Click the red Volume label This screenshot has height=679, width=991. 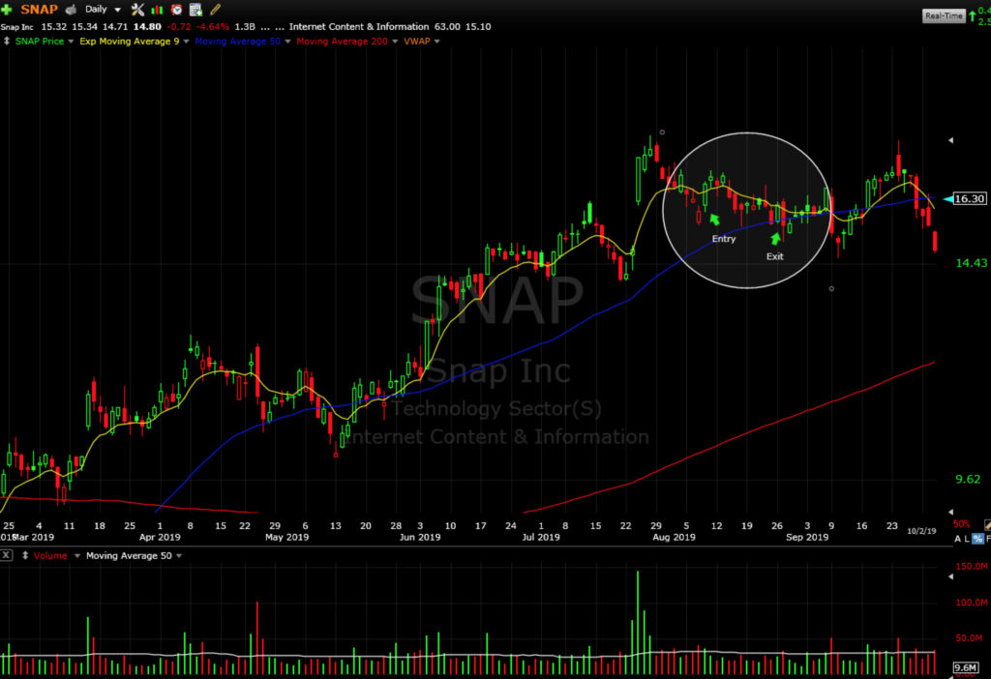tap(50, 556)
